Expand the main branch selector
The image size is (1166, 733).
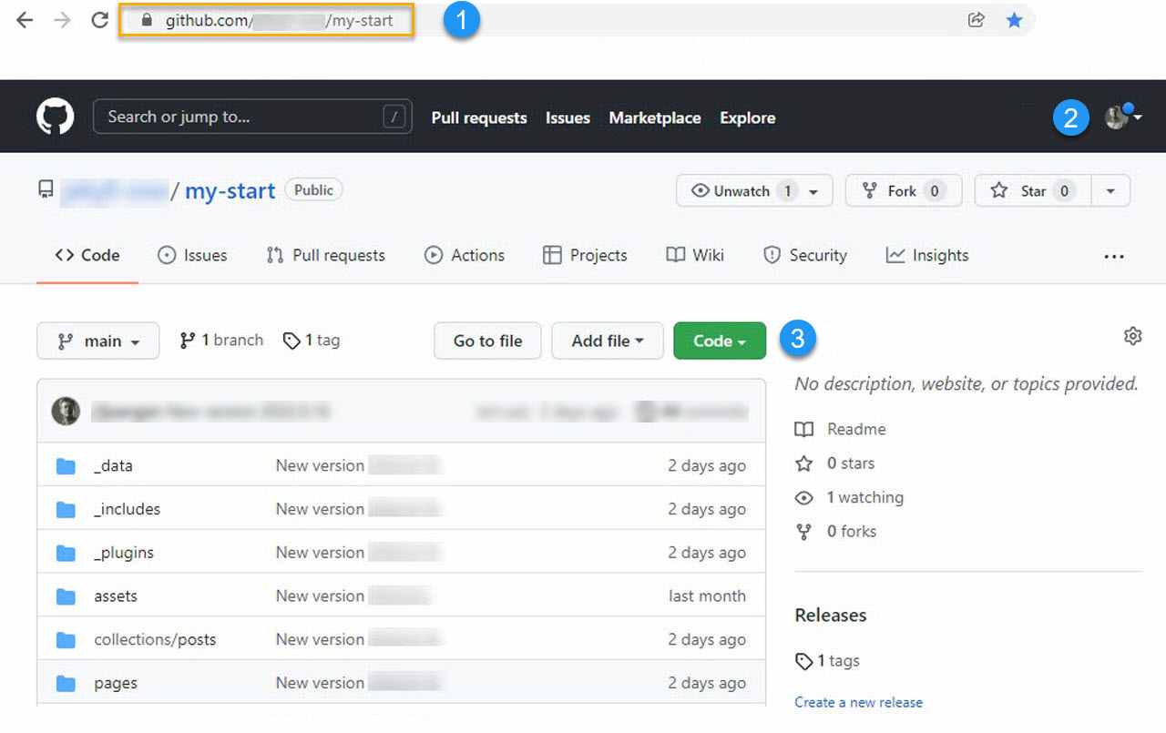coord(97,341)
